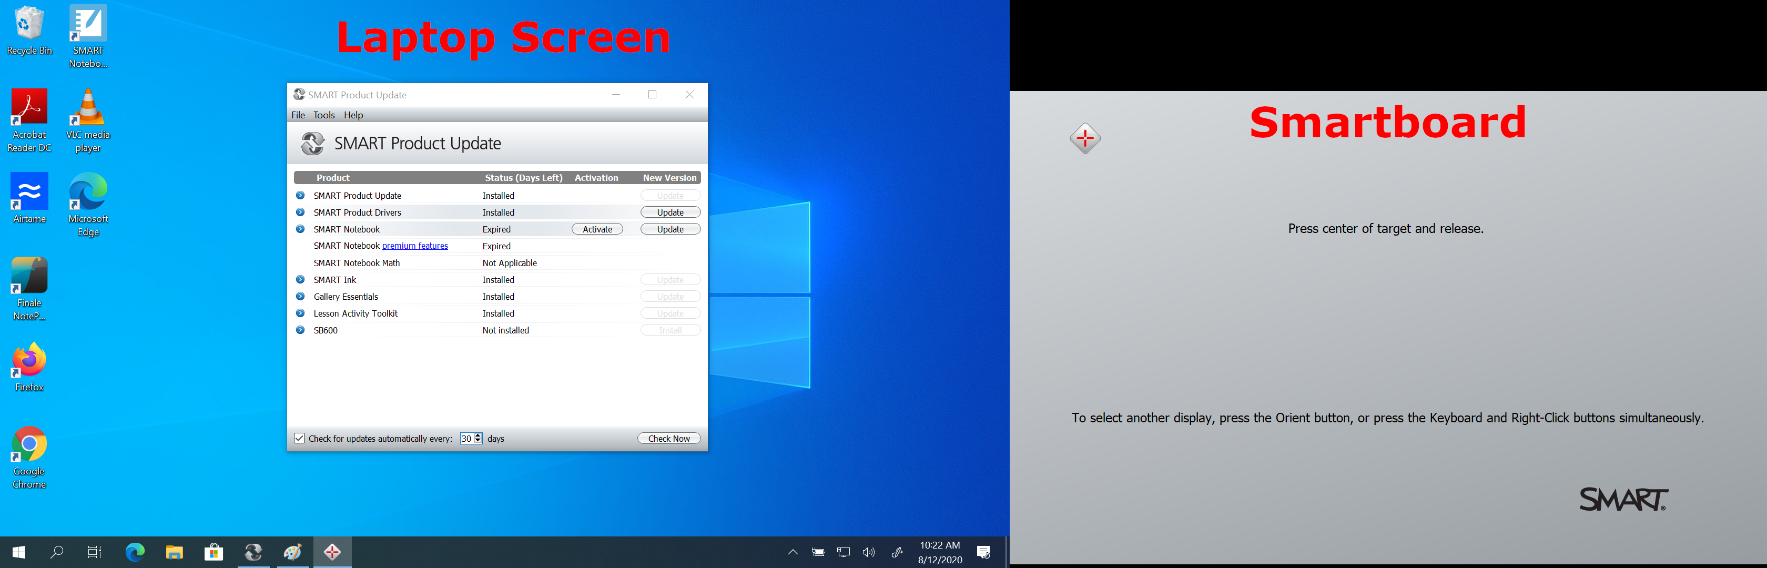This screenshot has width=1767, height=568.
Task: Uncheck automatic update check checkbox
Action: point(299,438)
